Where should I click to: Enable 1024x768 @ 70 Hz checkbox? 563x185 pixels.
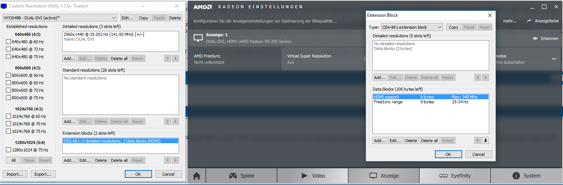pos(9,124)
